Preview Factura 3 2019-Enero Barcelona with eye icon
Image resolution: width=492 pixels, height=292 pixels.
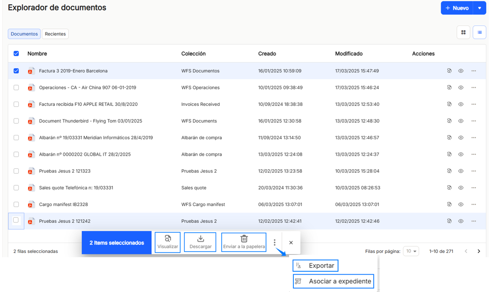(460, 71)
